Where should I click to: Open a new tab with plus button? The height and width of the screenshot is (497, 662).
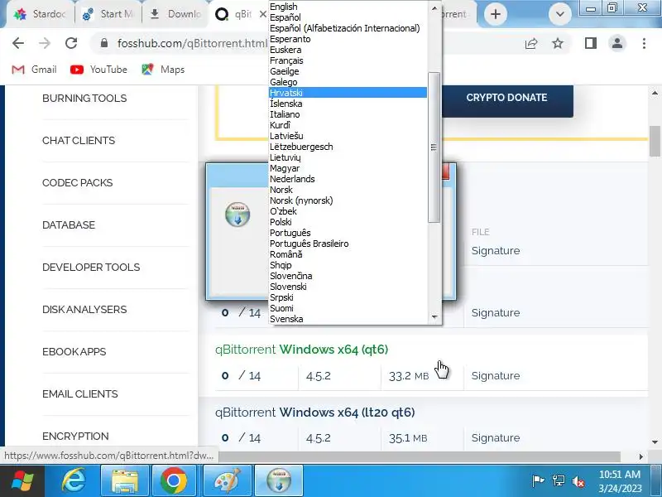point(496,14)
